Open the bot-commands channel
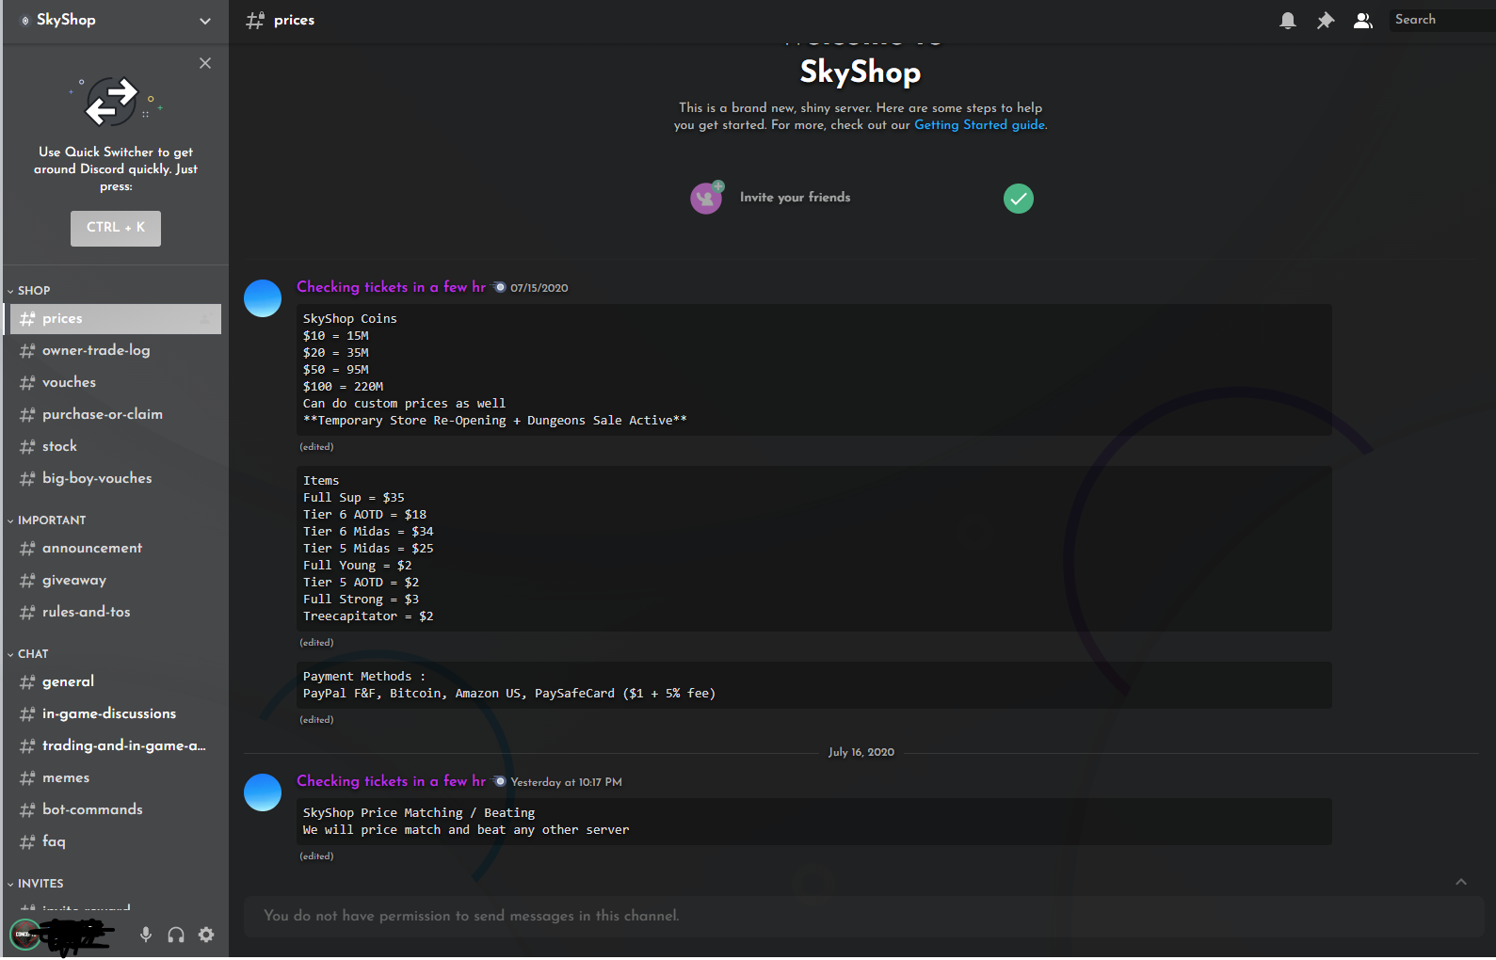Screen dimensions: 1496x960 116,810
